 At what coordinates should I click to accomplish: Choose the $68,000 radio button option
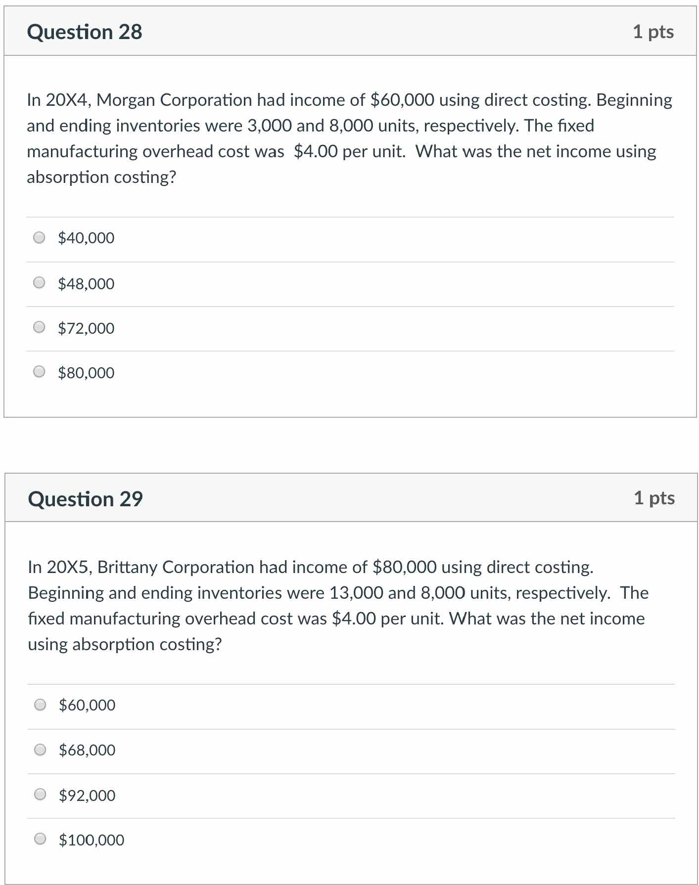[41, 750]
